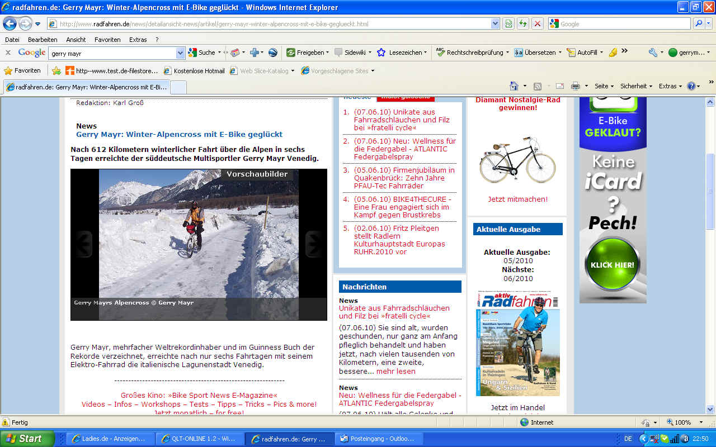
Task: Open article title link Gerry Mayr Winter-Alpencross
Action: click(x=179, y=134)
